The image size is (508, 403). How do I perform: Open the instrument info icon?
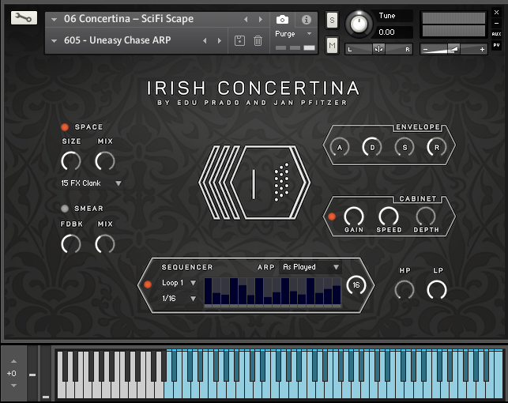coord(306,19)
